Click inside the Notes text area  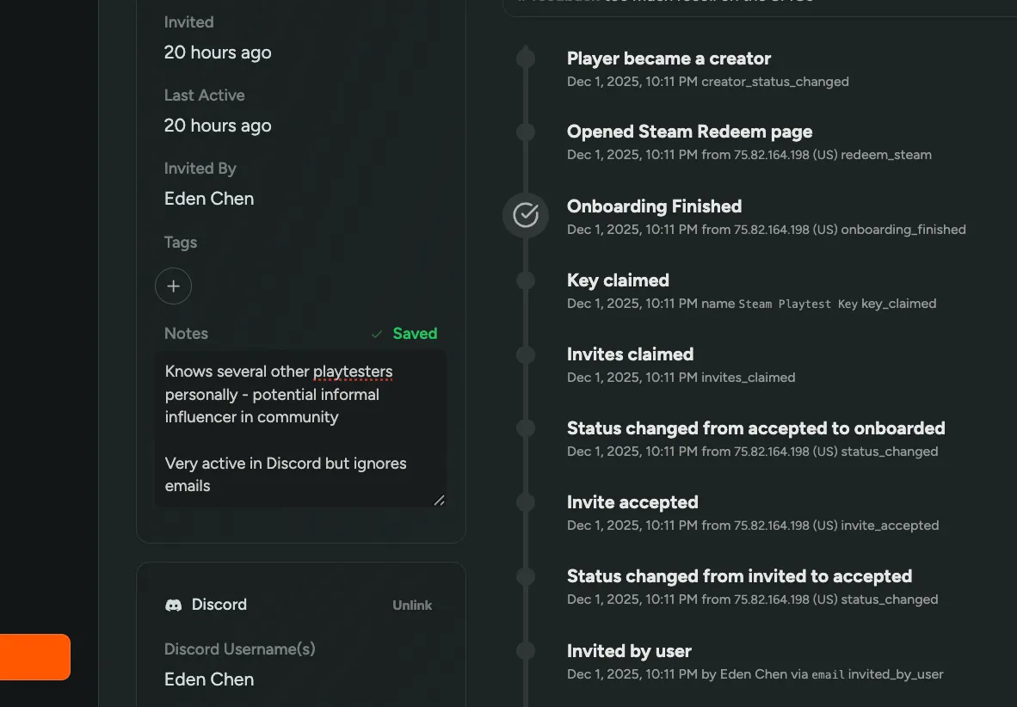(300, 428)
